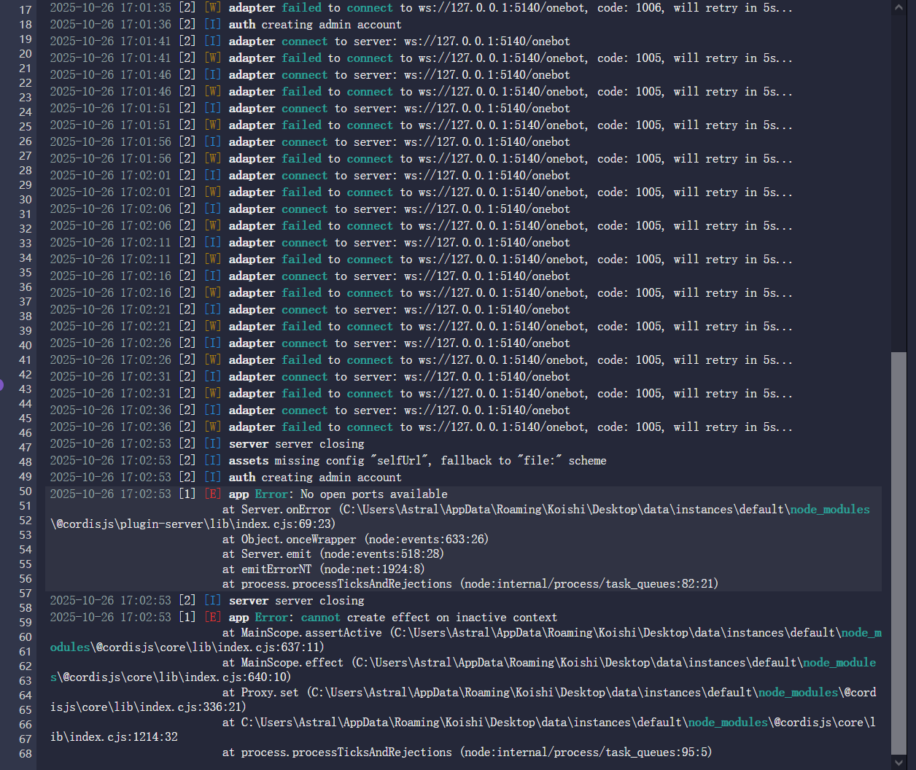916x770 pixels.
Task: Click line number 34 in the gutter
Action: click(26, 258)
